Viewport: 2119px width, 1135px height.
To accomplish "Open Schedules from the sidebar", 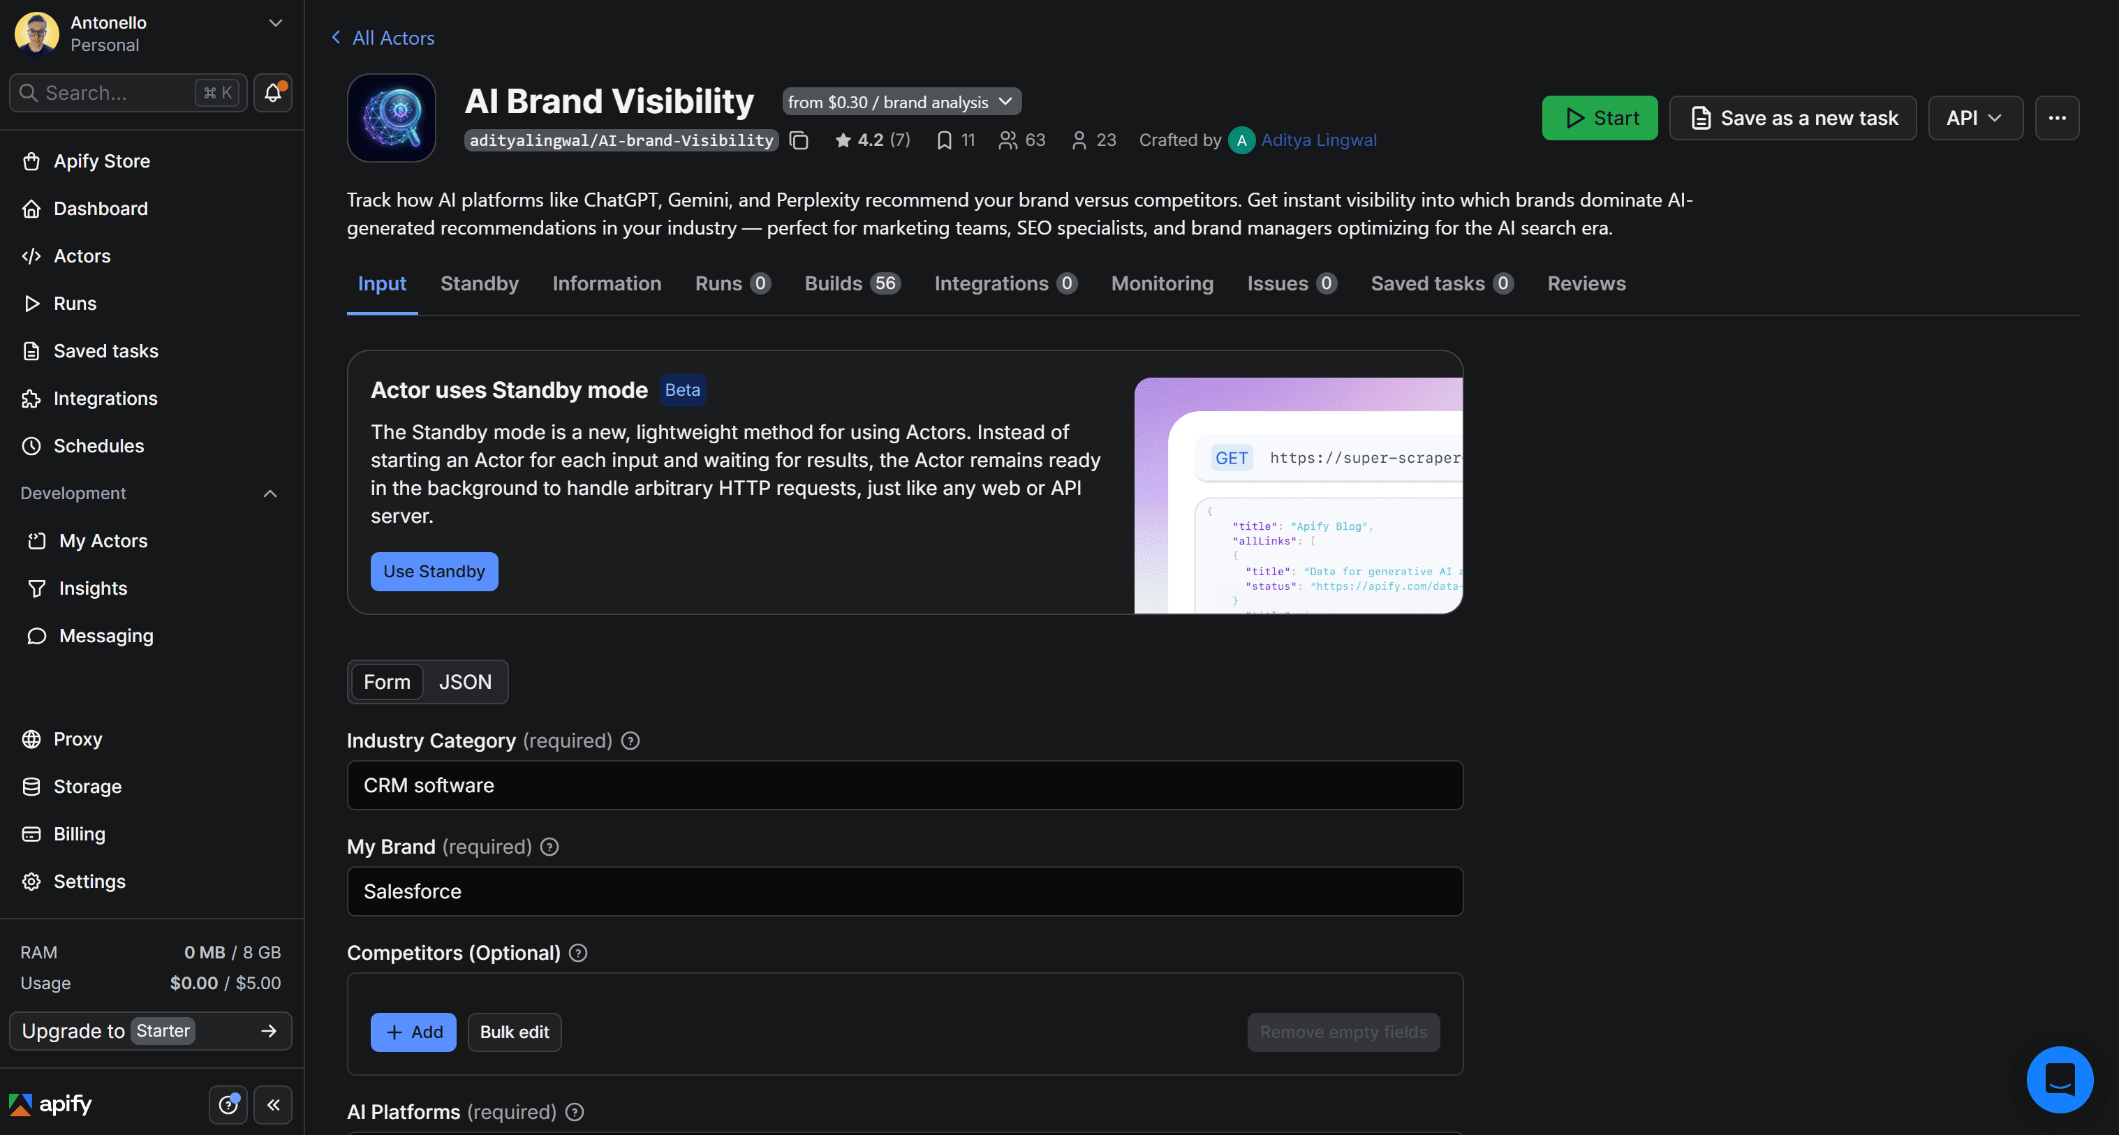I will (x=100, y=446).
